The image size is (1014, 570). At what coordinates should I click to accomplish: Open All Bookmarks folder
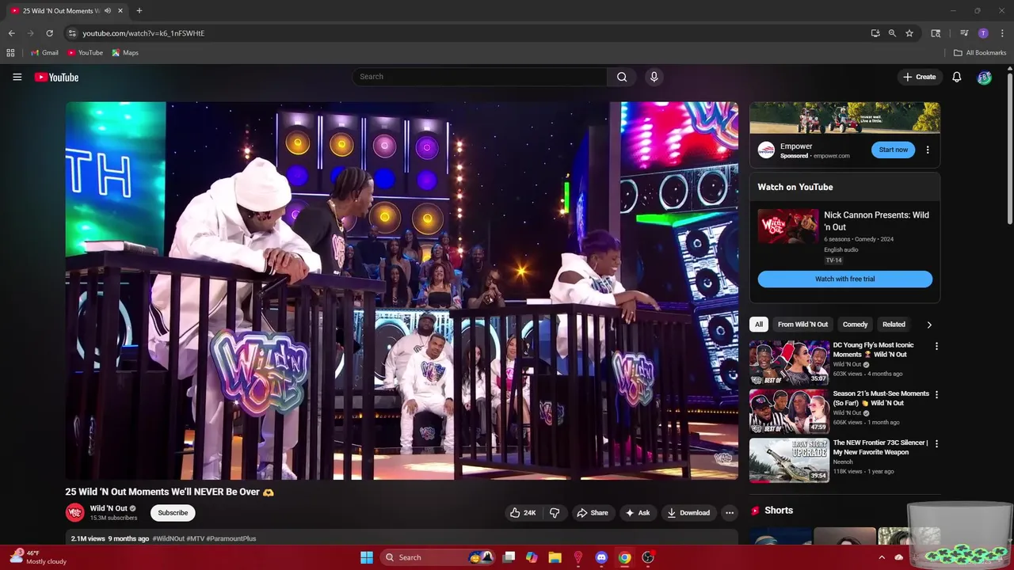pos(980,52)
